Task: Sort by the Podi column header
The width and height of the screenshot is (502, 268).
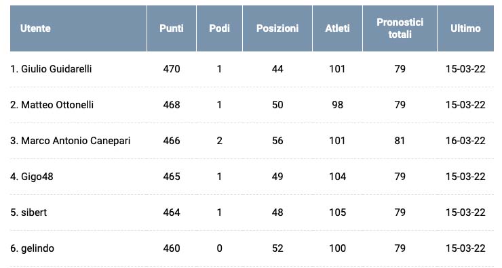Action: 219,28
